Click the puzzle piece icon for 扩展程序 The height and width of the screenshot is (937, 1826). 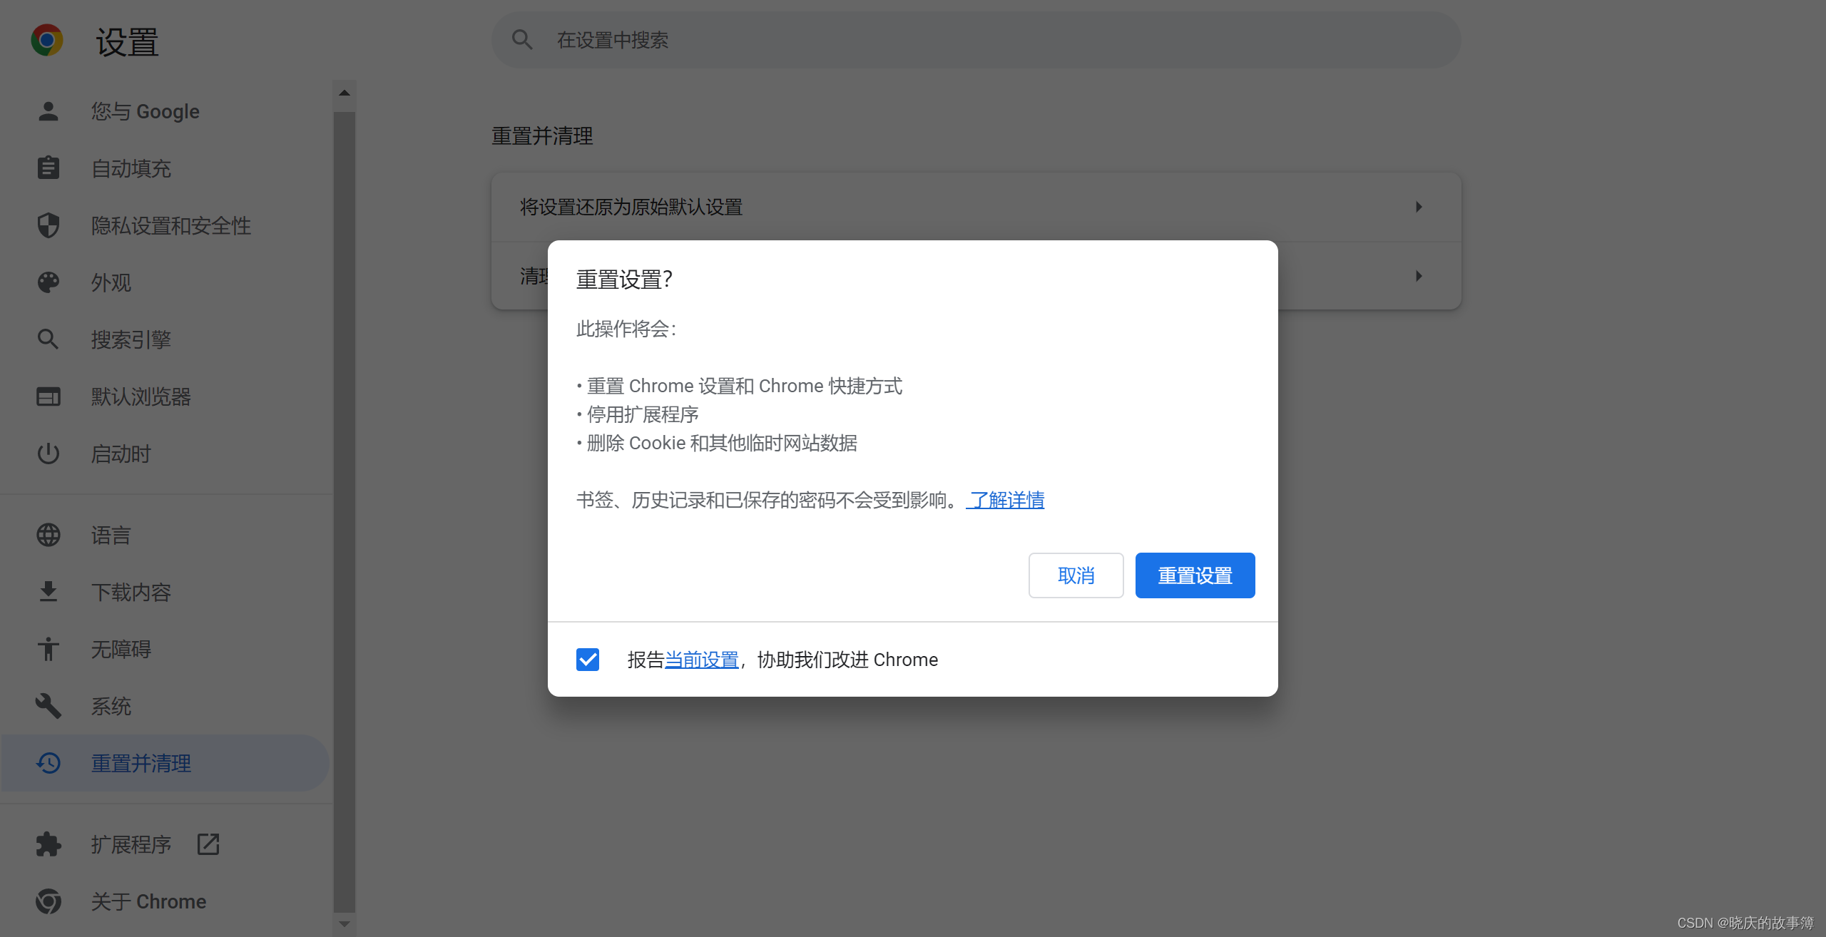(x=48, y=844)
